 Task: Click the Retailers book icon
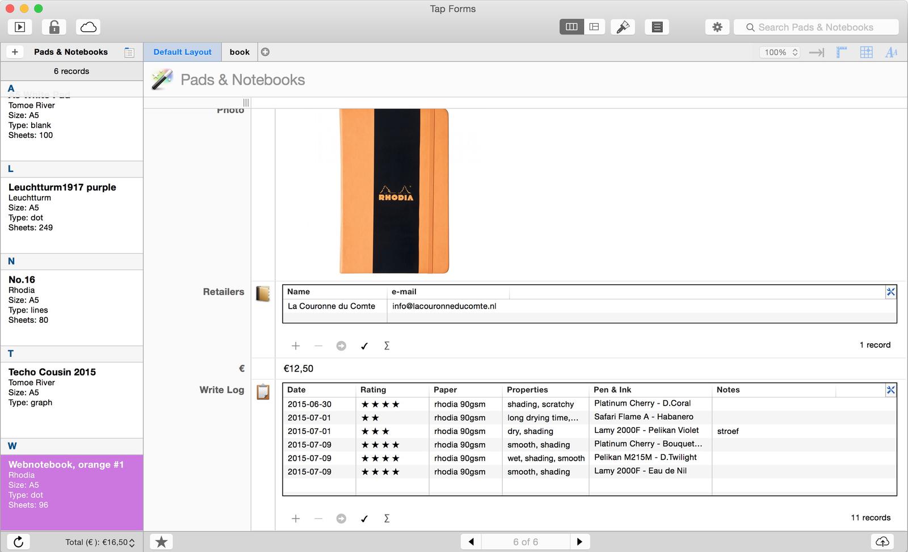tap(263, 293)
